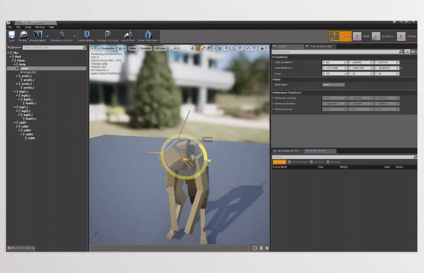This screenshot has height=273, width=424.
Task: Toggle the Show button in viewport toolbar
Action: 132,48
